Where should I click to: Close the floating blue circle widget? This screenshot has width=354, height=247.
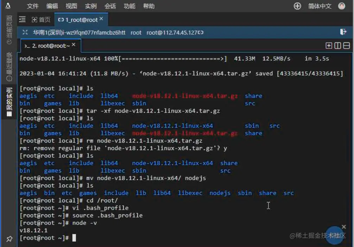[344, 227]
